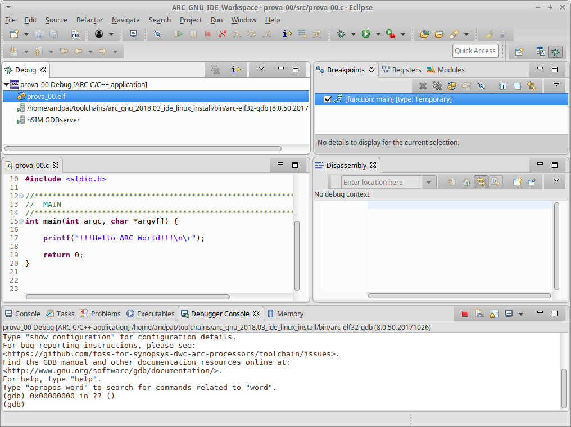
Task: Pin the Debugger Console output
Action: coord(495,314)
